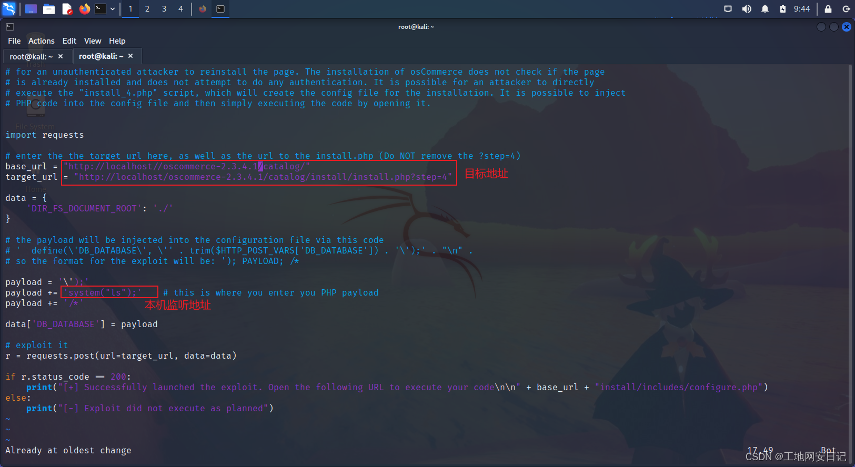Open the Kali applications menu

point(9,8)
